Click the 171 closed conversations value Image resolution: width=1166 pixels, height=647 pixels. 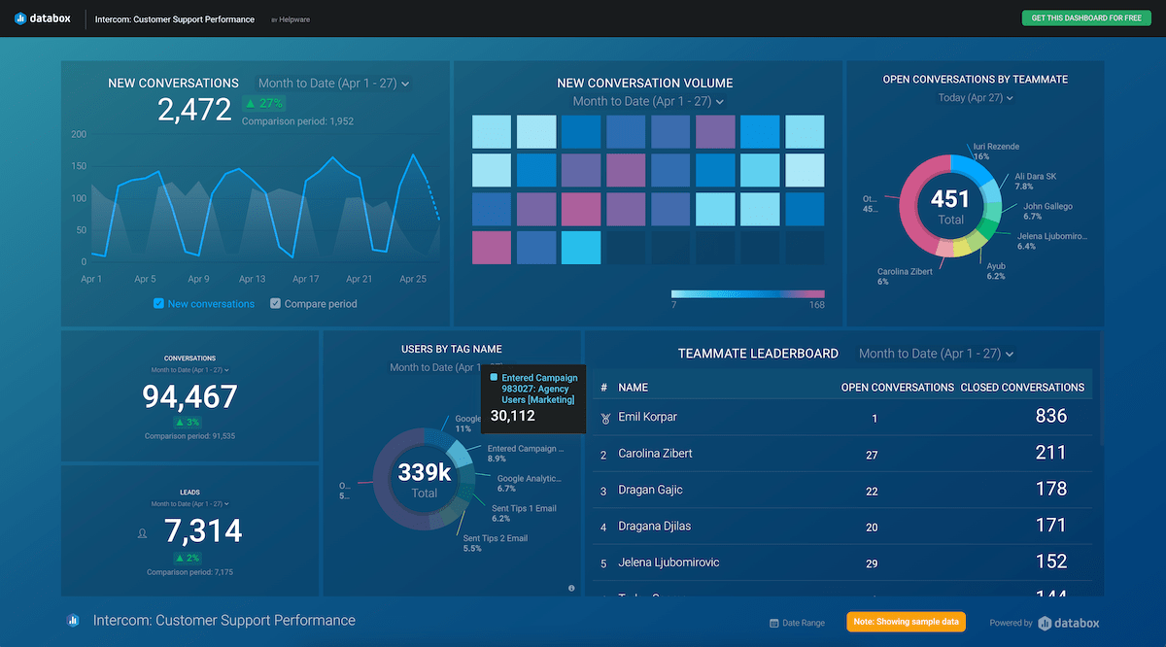tap(1051, 526)
